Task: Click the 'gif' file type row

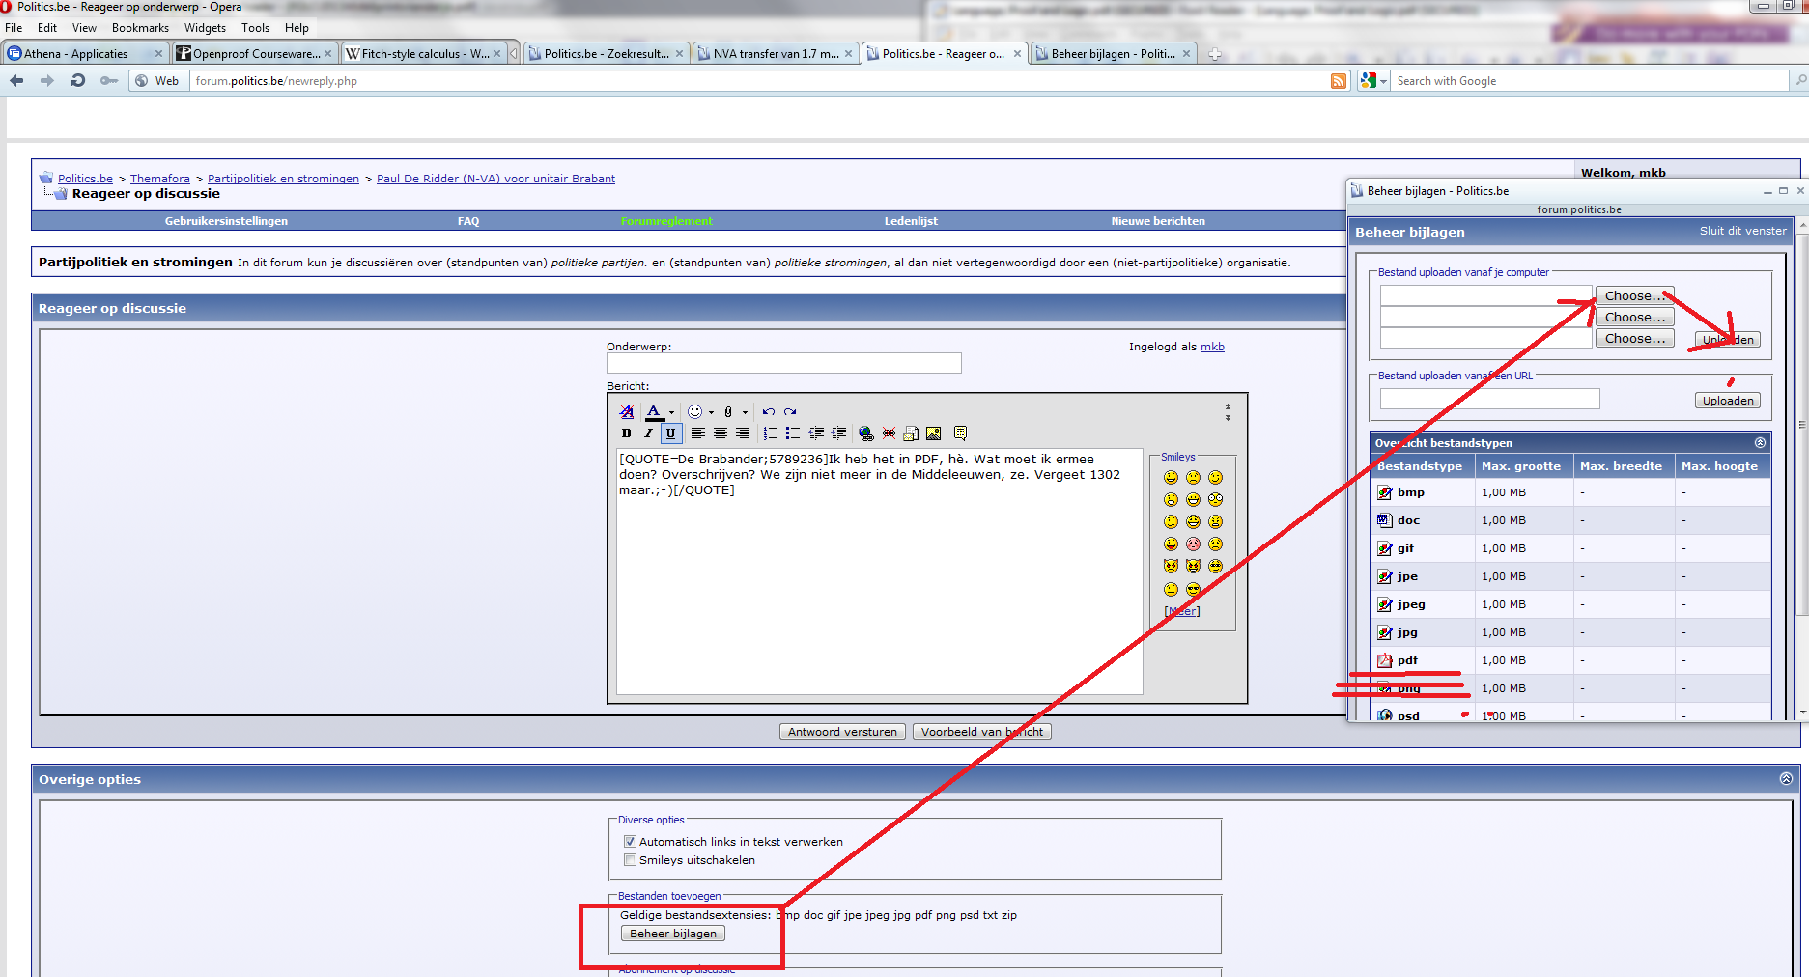Action: pos(1570,548)
